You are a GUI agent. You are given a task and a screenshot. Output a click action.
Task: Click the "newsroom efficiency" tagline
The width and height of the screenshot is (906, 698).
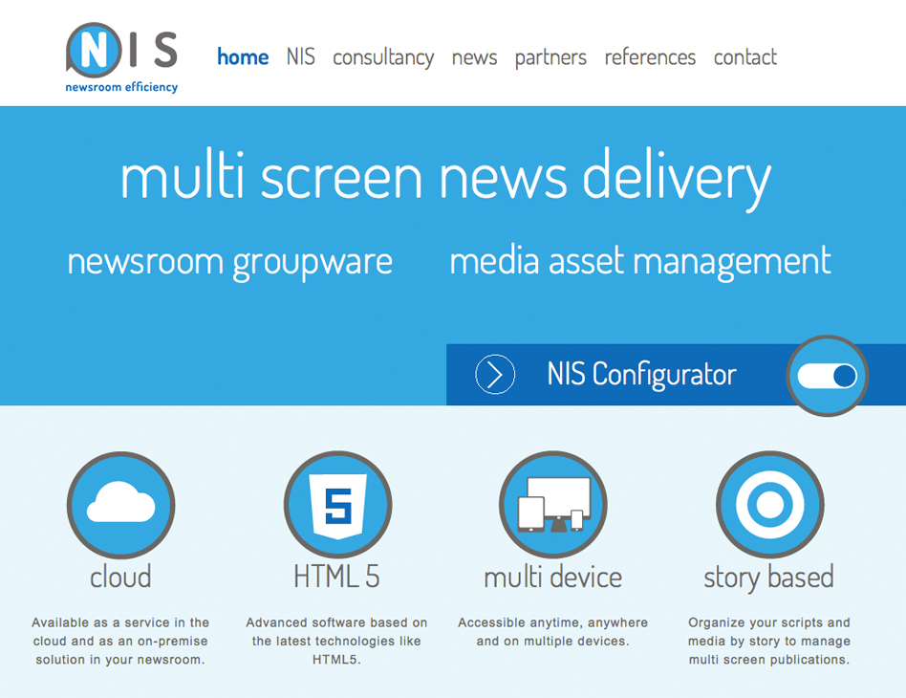click(121, 87)
